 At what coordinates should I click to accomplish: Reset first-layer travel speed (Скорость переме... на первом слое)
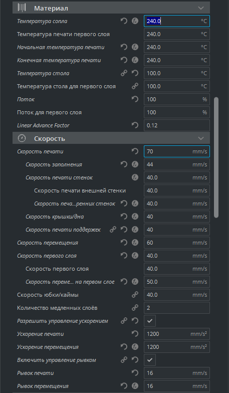point(124,282)
